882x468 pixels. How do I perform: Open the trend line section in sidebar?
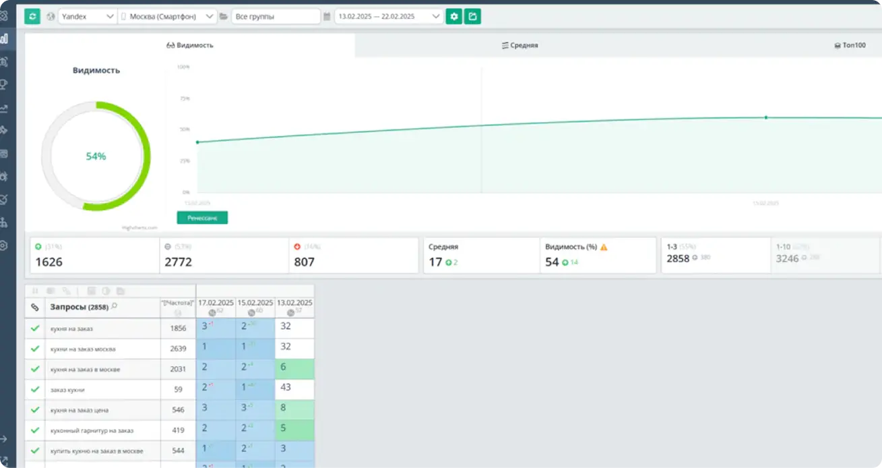[4, 108]
